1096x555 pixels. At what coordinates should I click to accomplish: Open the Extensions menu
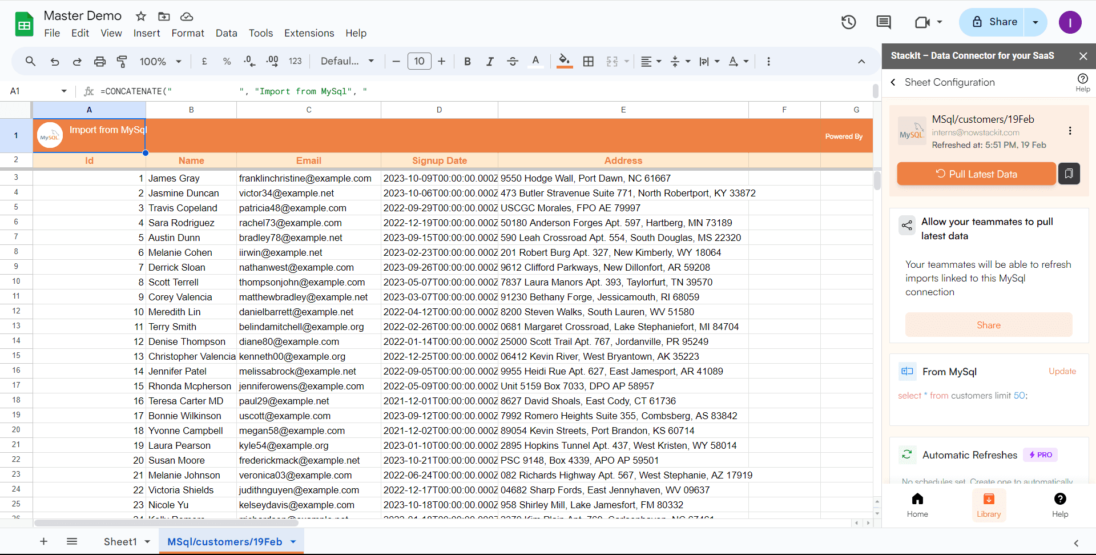coord(309,33)
